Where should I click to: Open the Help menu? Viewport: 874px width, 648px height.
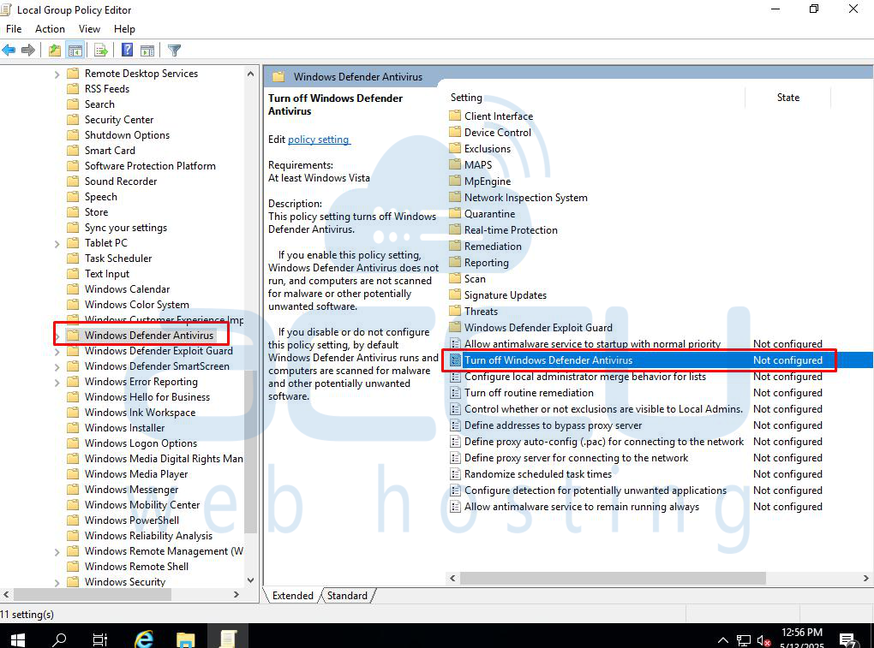[x=124, y=29]
